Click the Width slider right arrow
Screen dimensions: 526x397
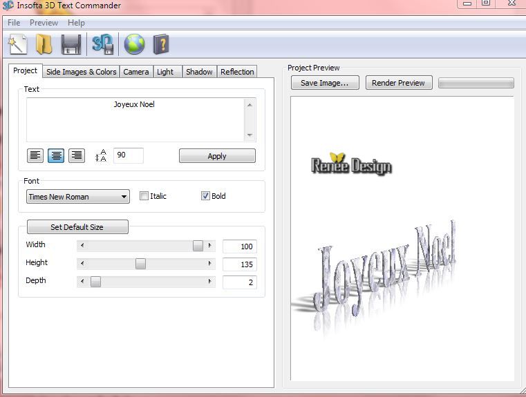[x=210, y=246]
